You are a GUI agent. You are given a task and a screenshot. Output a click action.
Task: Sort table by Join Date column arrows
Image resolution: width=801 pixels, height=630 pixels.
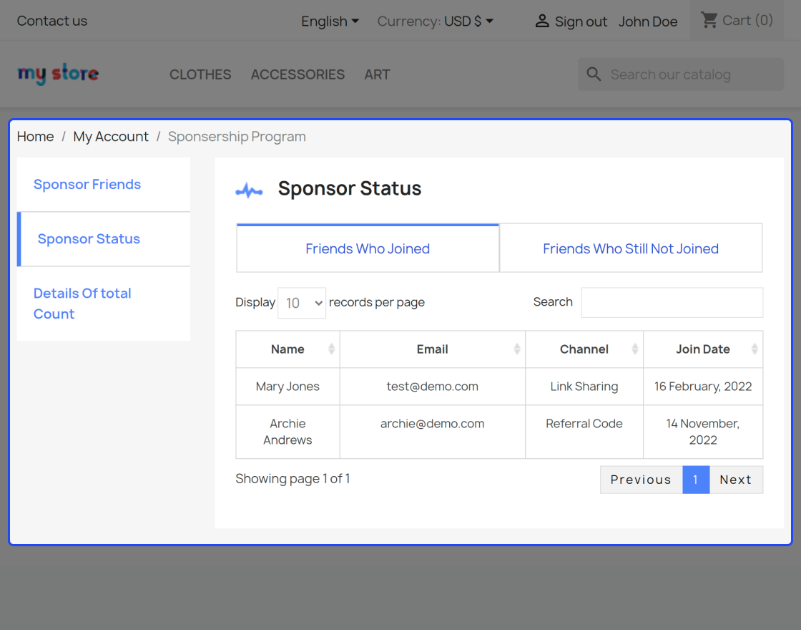755,349
